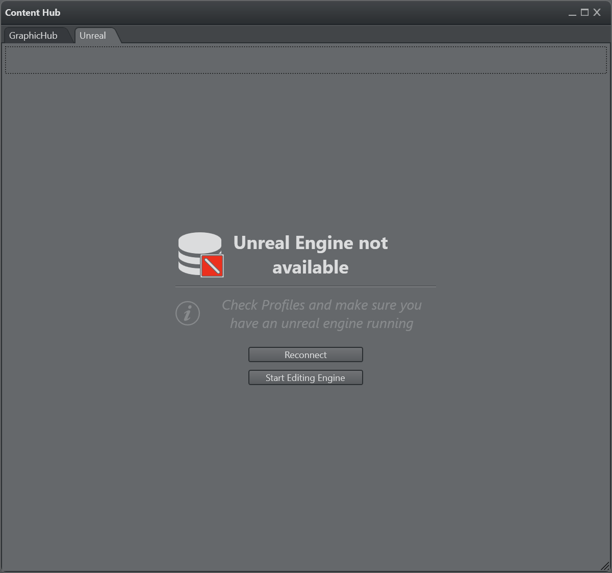
Task: Close the Content Hub window
Action: [597, 13]
